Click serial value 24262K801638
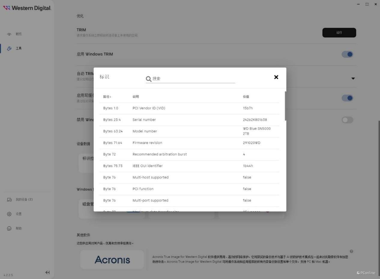380x279 pixels. point(255,120)
